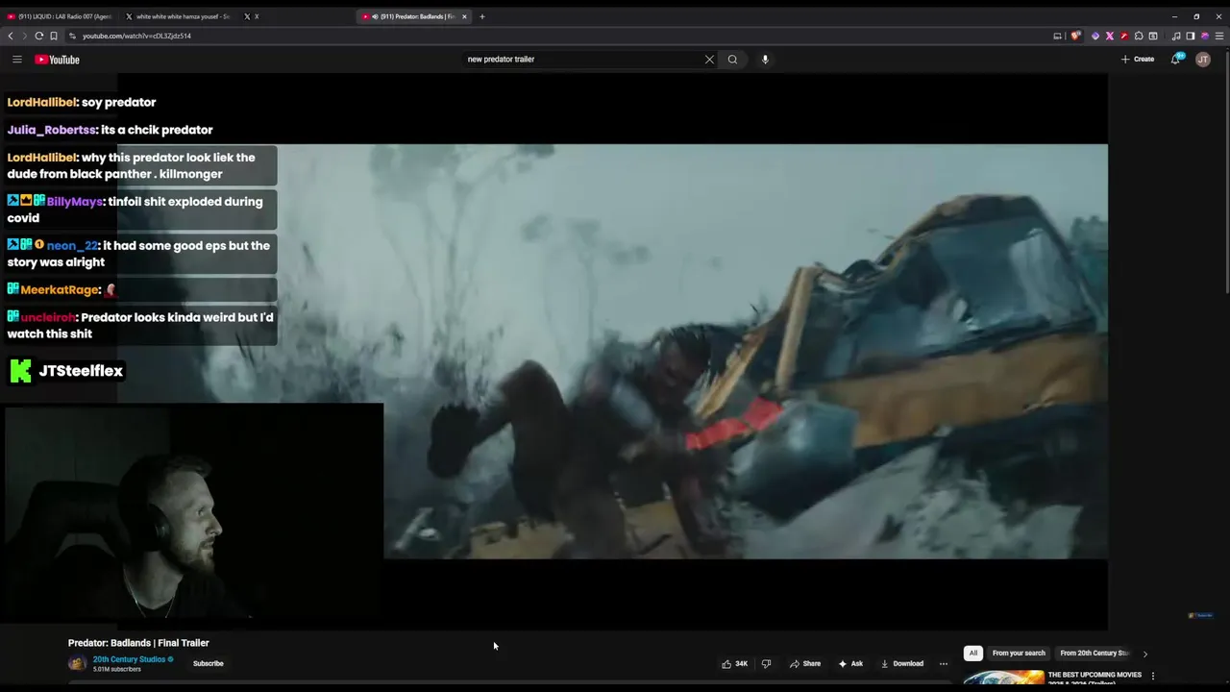
Task: Mute the Predator tab audio icon
Action: point(374,16)
